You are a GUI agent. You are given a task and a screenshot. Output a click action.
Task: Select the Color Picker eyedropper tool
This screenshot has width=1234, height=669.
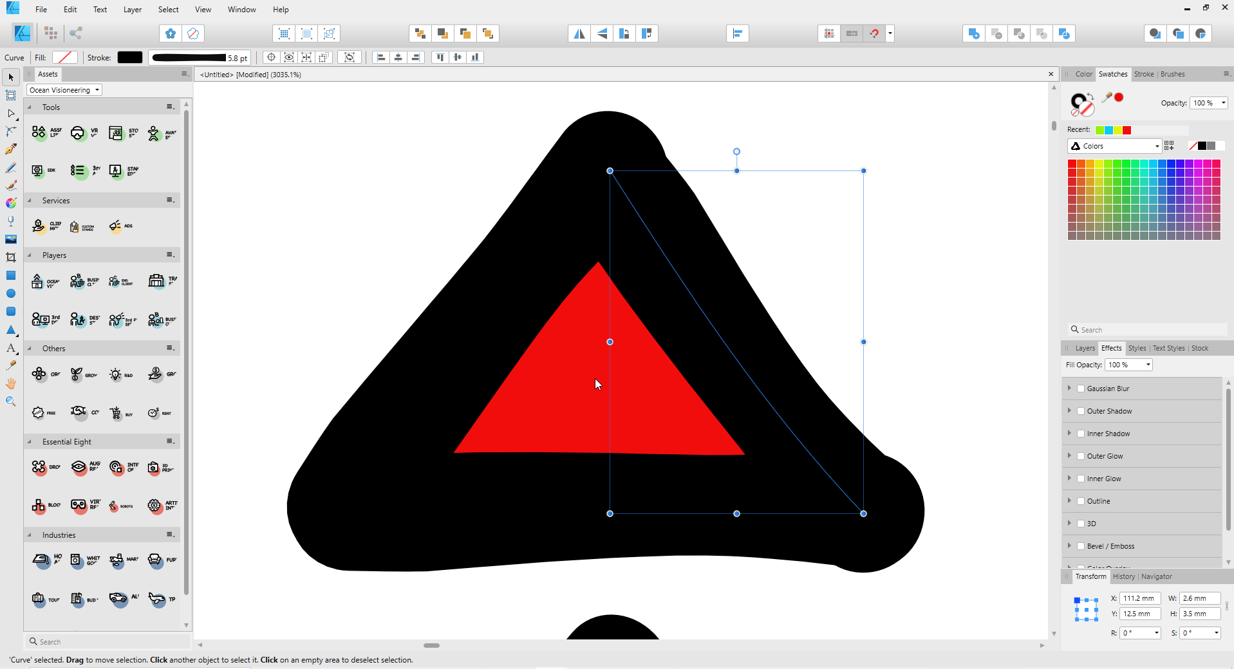coord(11,365)
